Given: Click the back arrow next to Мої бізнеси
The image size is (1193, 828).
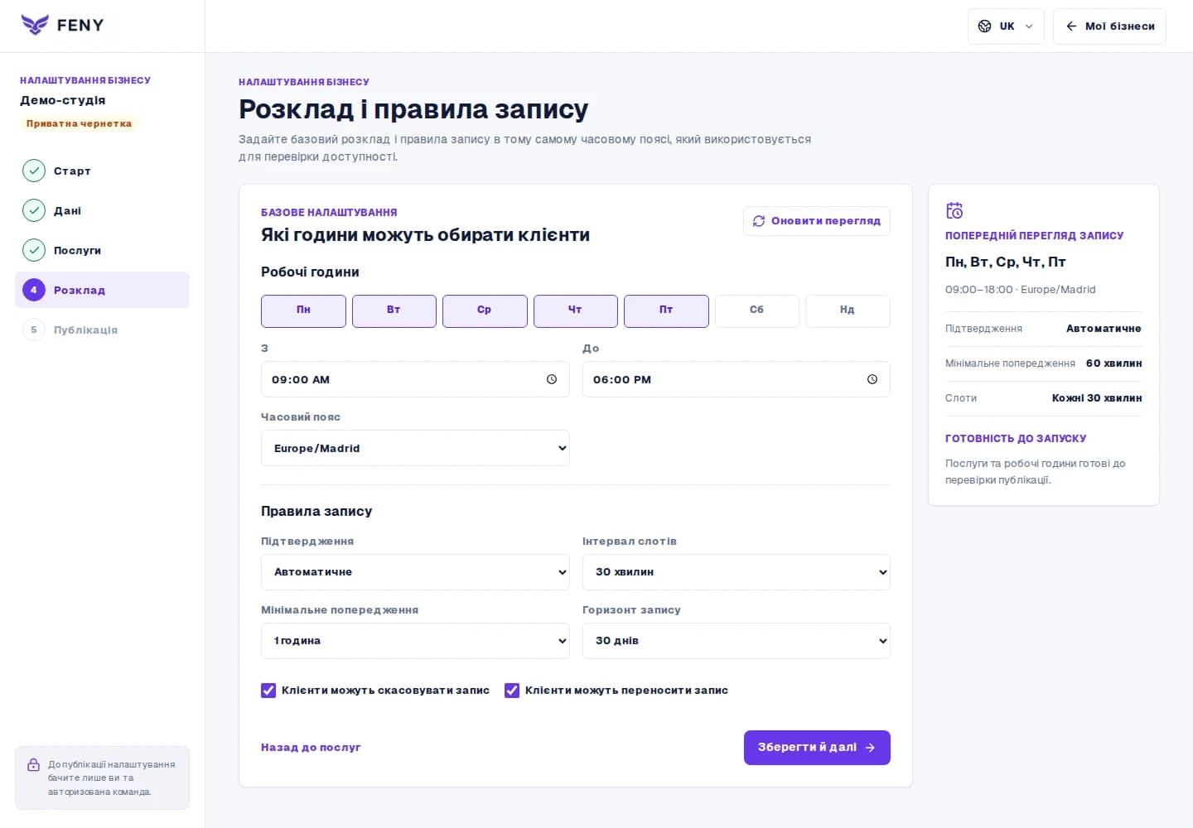Looking at the screenshot, I should (x=1071, y=26).
